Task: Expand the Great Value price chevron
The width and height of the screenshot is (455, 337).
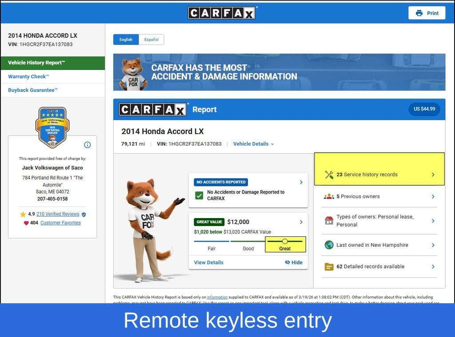Action: click(301, 222)
